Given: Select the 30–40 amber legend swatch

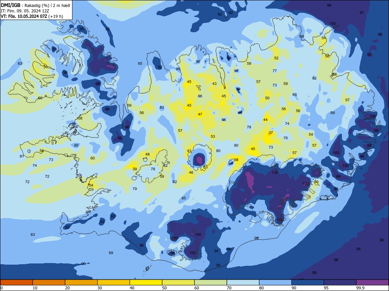Looking at the screenshot, I should tap(114, 282).
